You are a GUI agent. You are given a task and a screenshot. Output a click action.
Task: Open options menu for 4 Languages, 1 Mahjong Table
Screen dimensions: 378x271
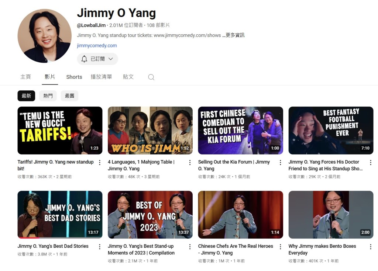[190, 163]
